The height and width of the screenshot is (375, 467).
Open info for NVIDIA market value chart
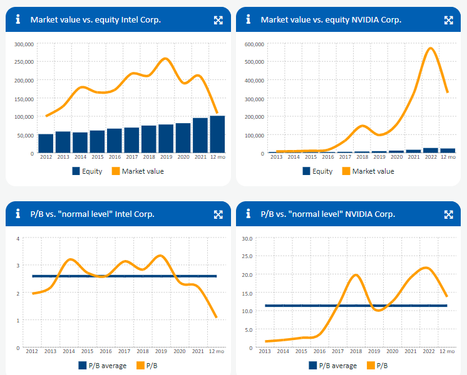[x=248, y=19]
